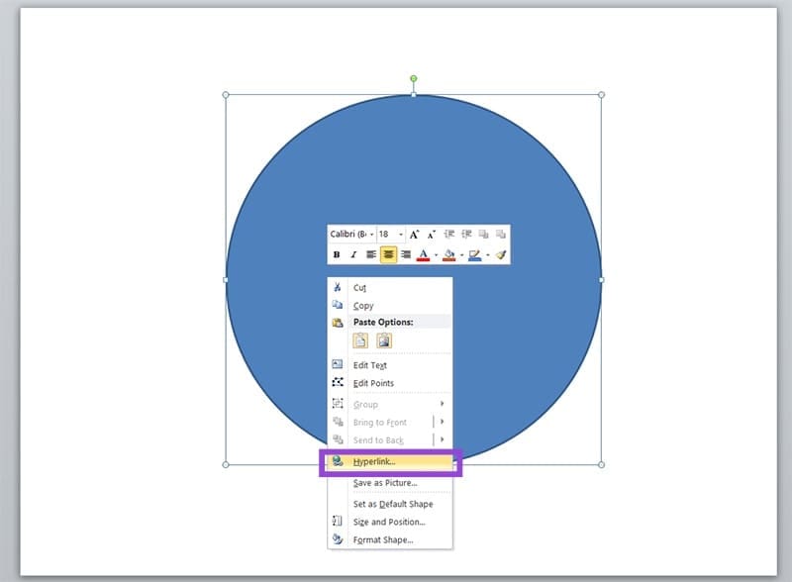The height and width of the screenshot is (582, 792).
Task: Toggle italic text in mini toolbar
Action: coord(353,255)
